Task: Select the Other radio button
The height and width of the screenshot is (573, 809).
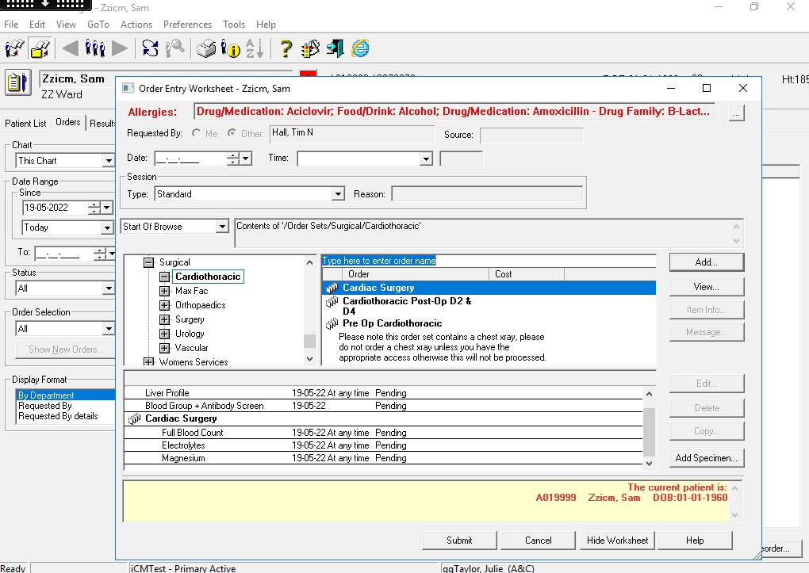Action: pos(232,133)
